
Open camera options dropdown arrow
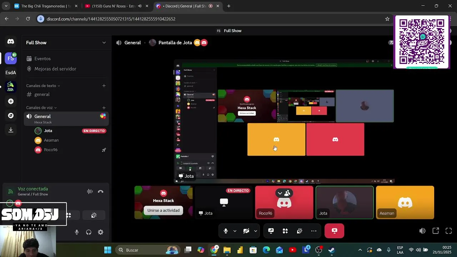point(255,231)
